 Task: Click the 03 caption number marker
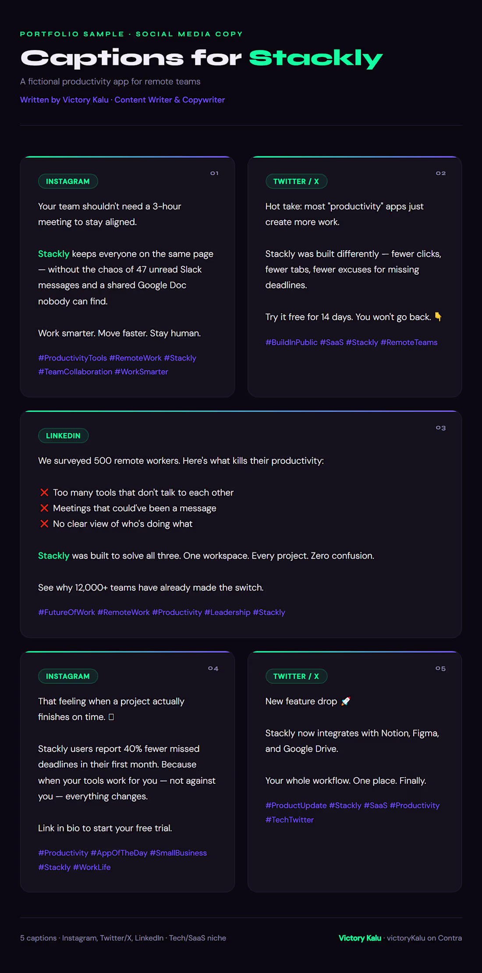point(441,428)
